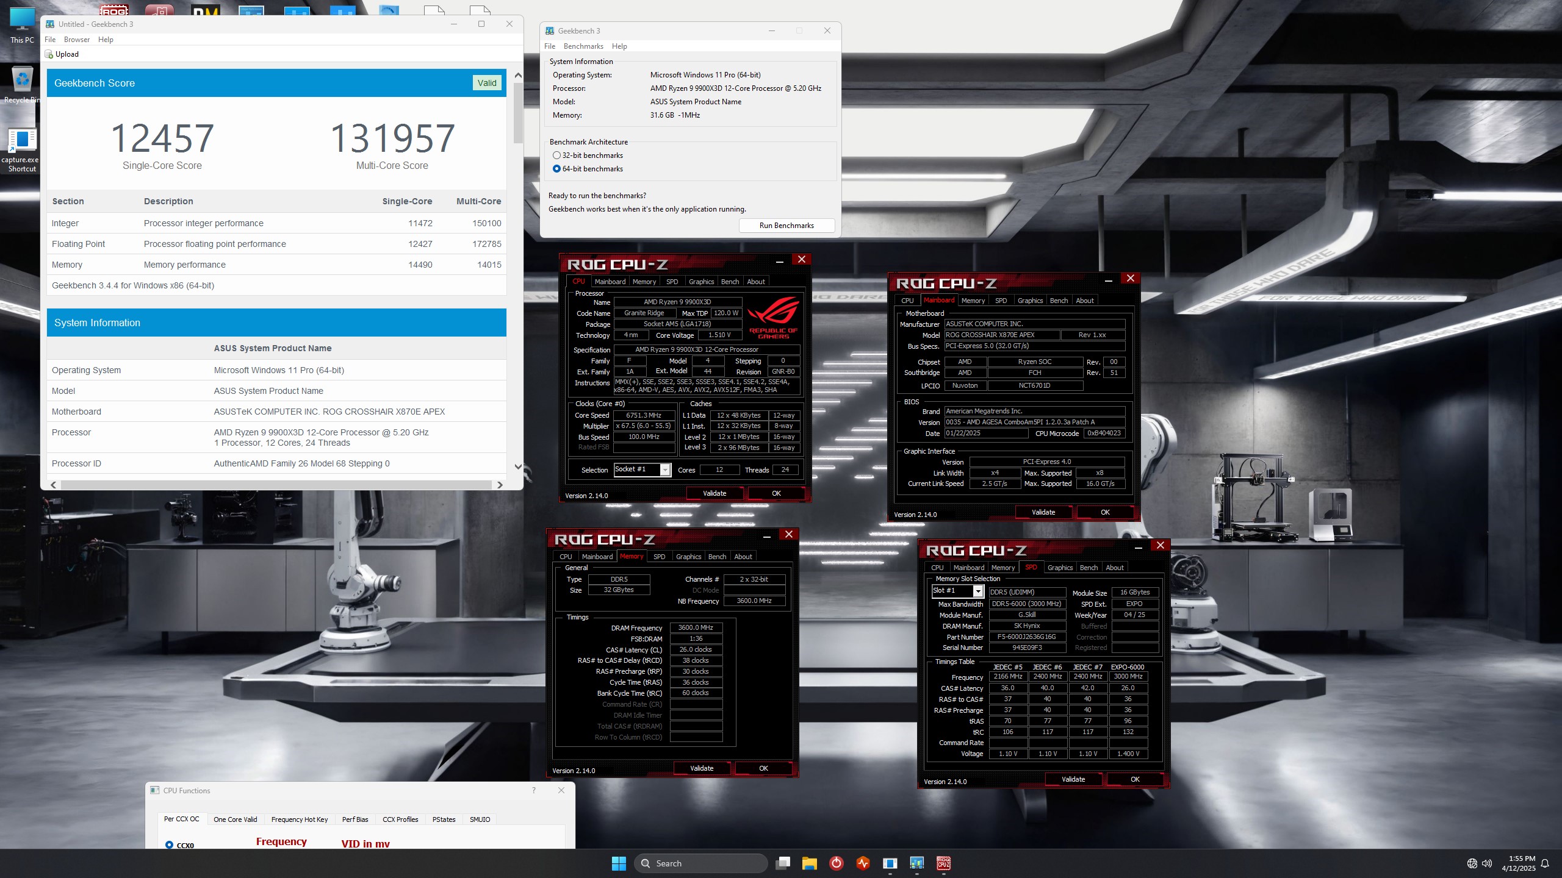Open the Browser menu in Geekbench results
Screen dimensions: 1562x878
[77, 40]
